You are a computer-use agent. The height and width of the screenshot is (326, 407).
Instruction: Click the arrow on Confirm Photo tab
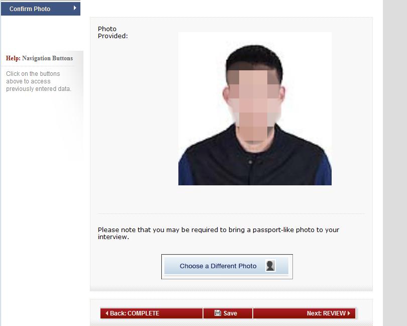75,8
